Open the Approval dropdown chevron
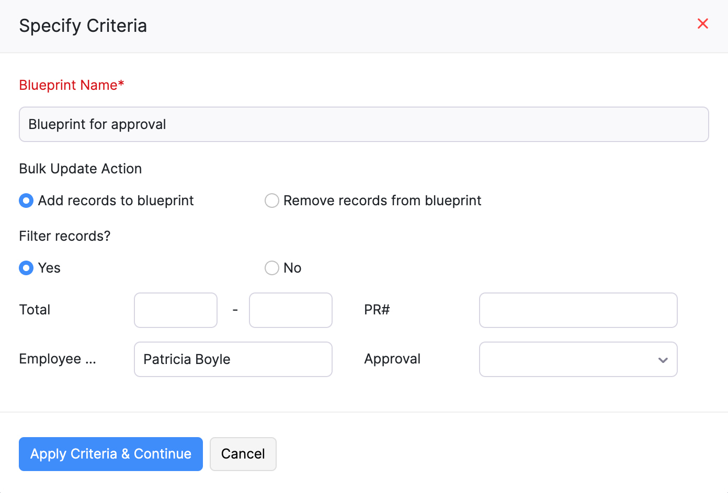Image resolution: width=728 pixels, height=493 pixels. [x=663, y=360]
